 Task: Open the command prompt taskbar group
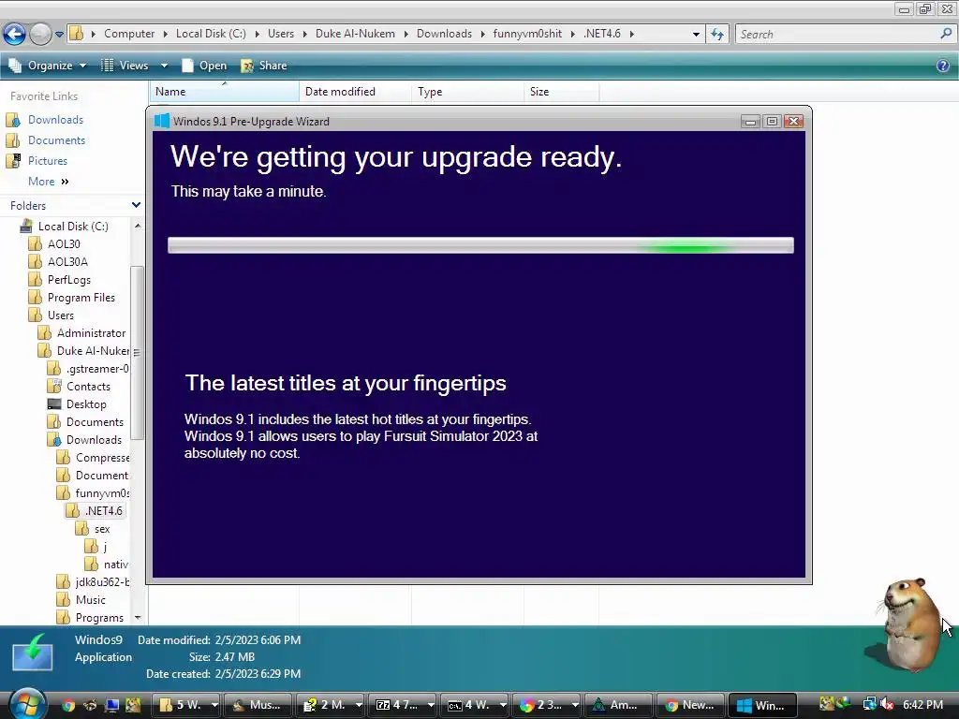click(x=475, y=705)
